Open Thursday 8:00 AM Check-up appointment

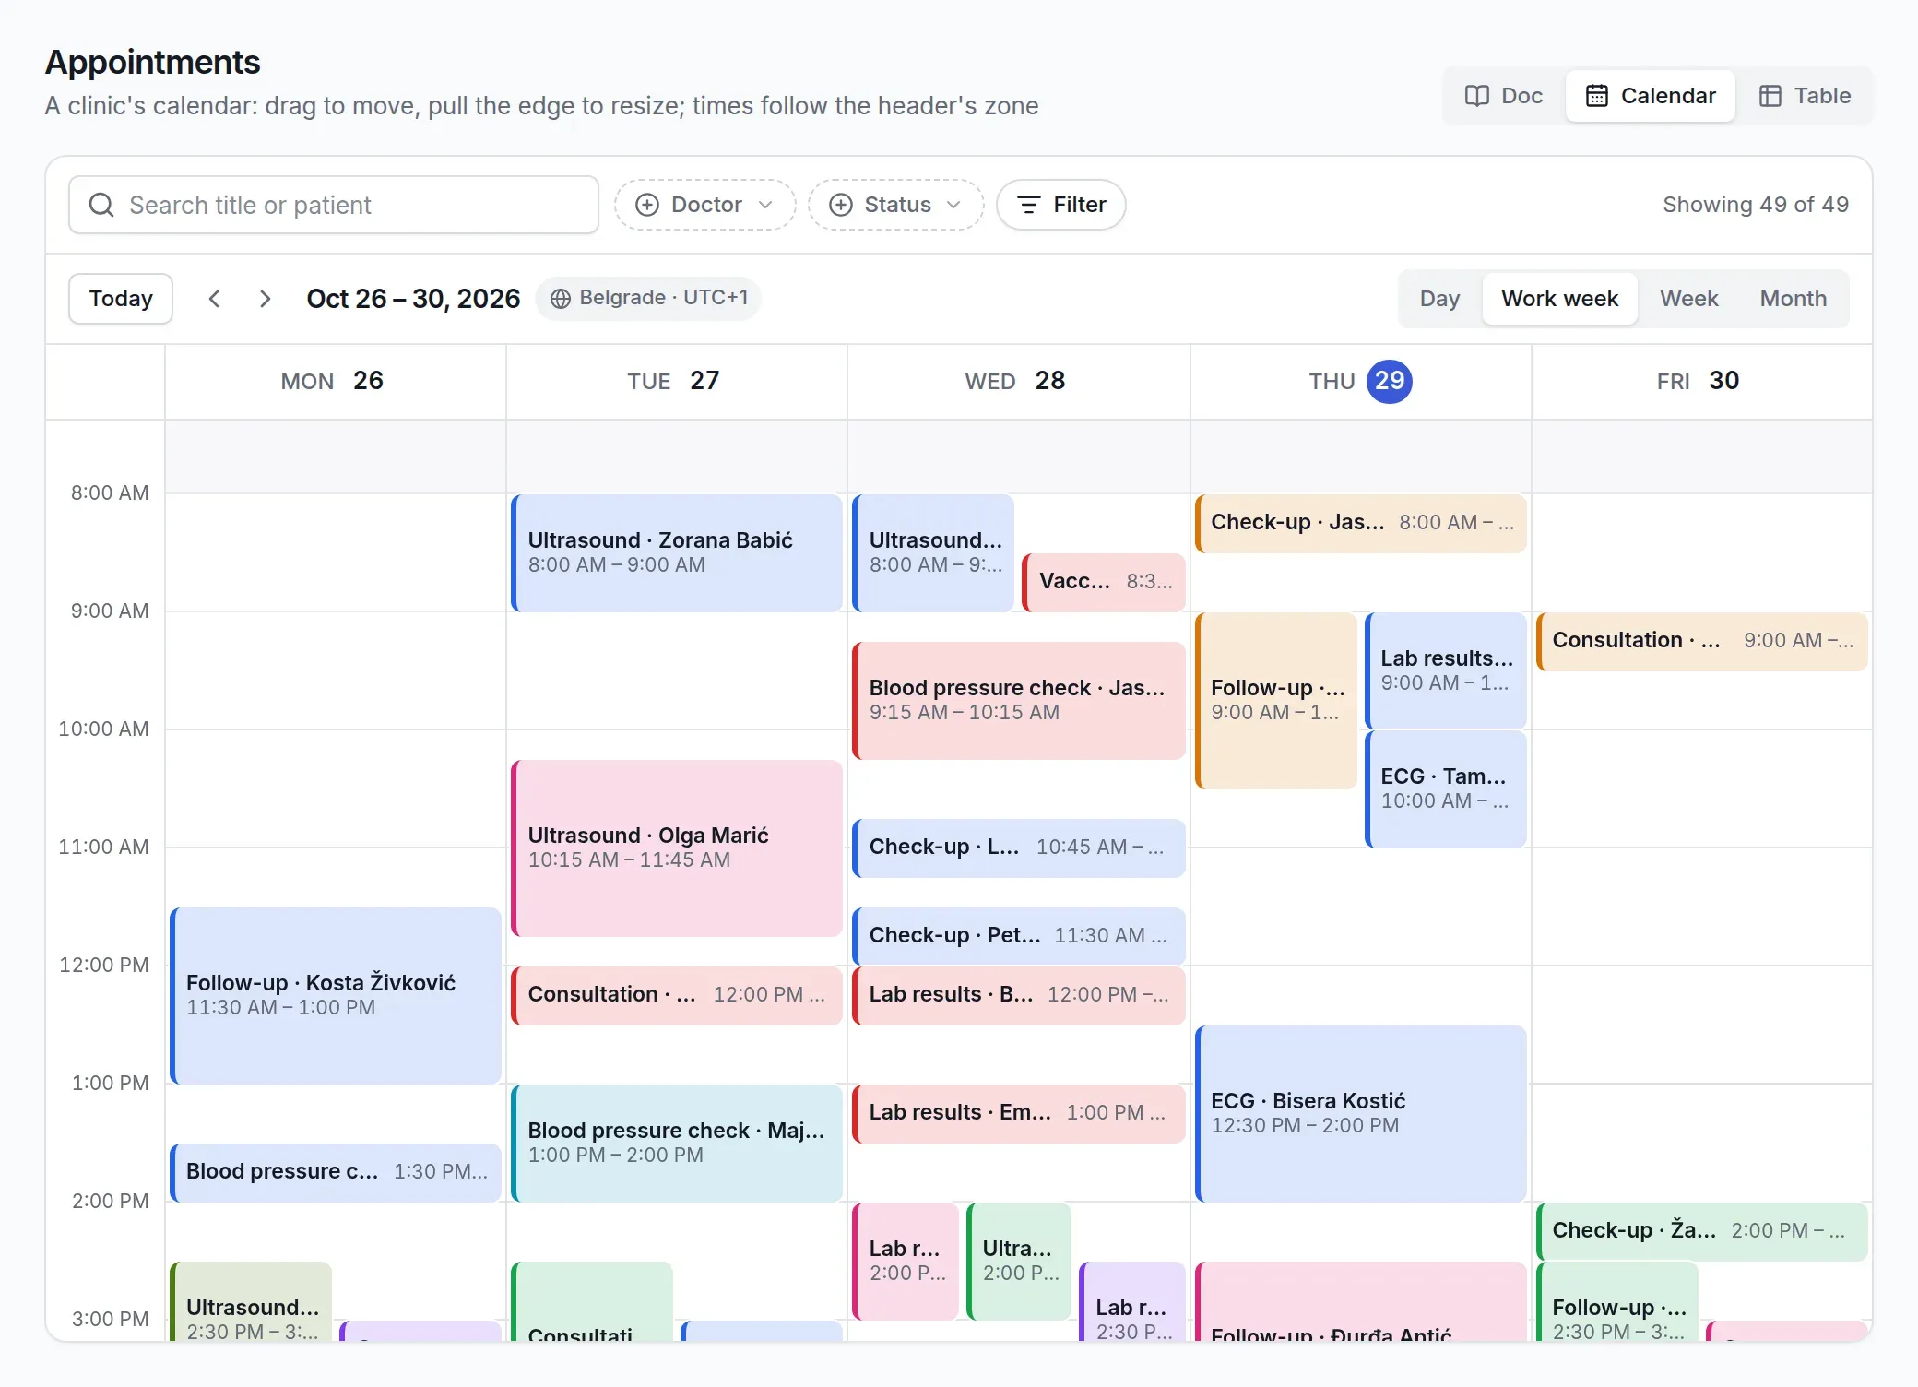1361,523
